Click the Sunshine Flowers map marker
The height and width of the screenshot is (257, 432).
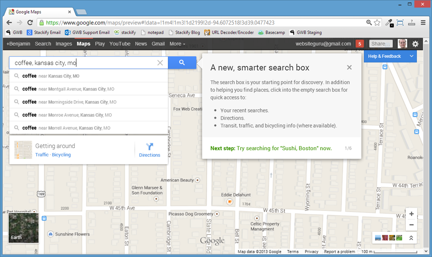(x=51, y=234)
